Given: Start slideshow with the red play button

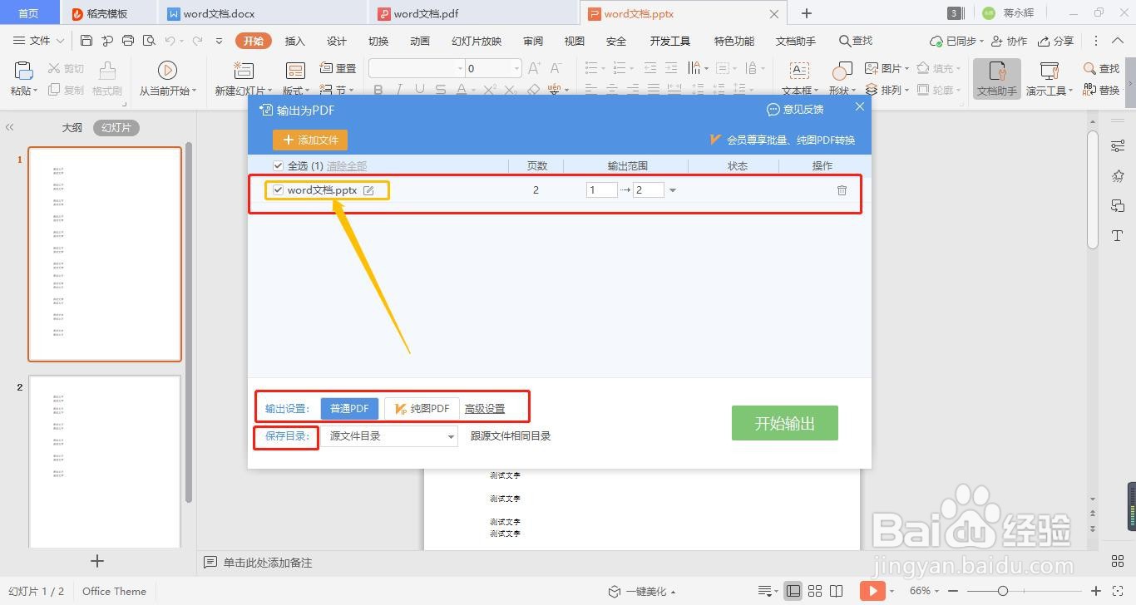Looking at the screenshot, I should [x=872, y=591].
